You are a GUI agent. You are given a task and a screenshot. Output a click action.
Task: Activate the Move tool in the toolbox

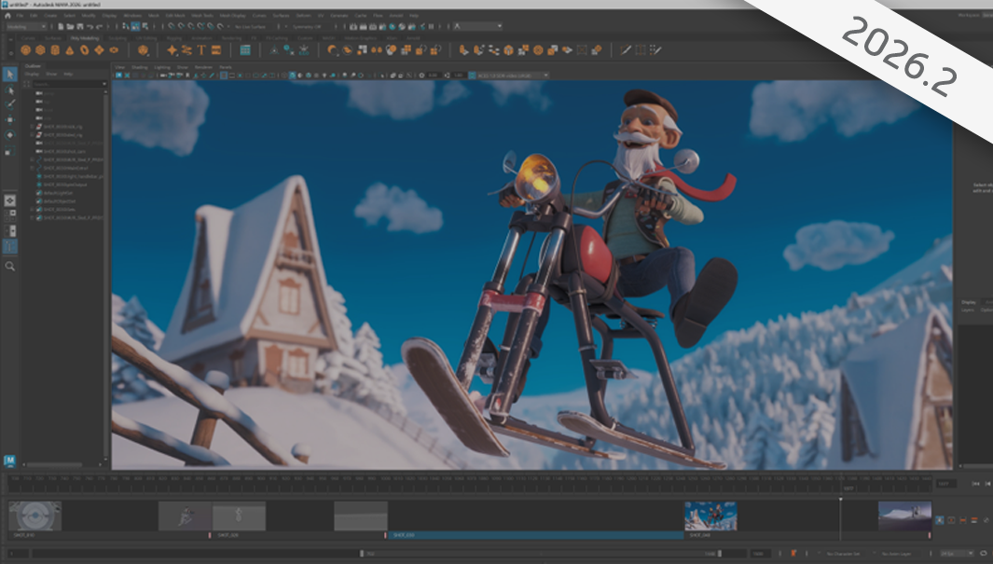coord(9,119)
